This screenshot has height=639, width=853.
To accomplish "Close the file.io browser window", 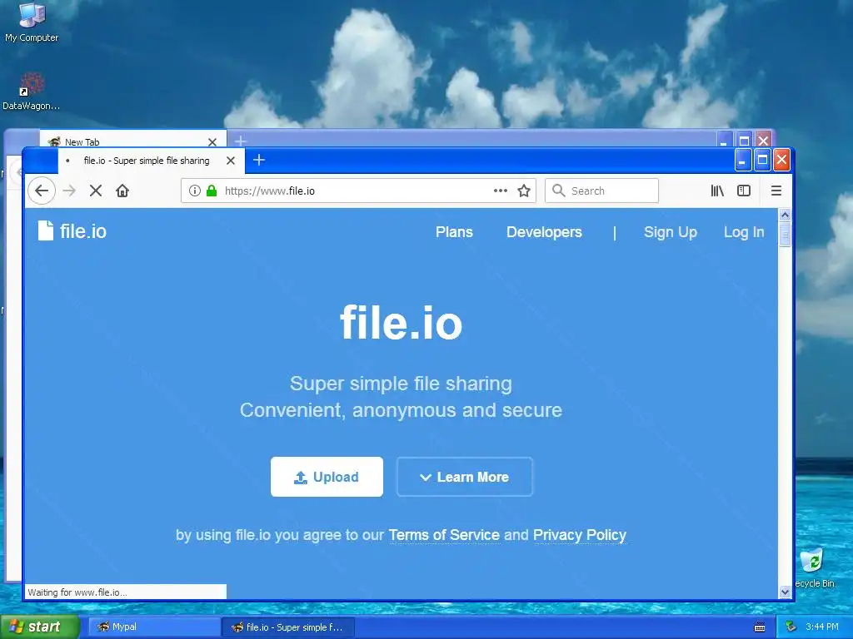I will pos(781,160).
